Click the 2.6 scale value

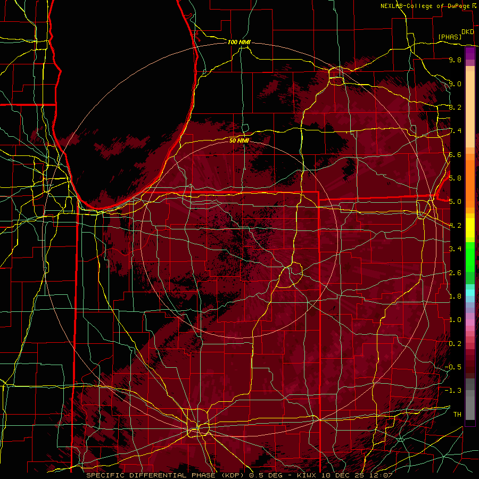point(455,272)
